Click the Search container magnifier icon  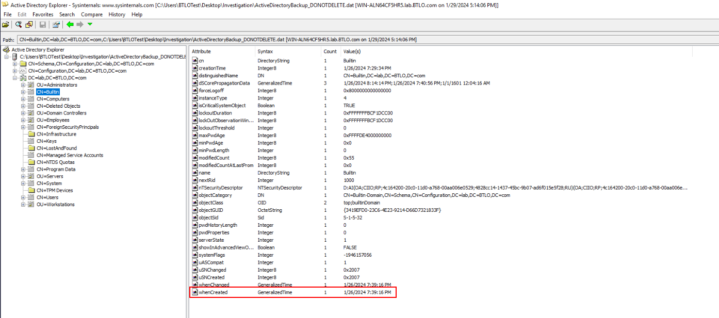coord(19,24)
